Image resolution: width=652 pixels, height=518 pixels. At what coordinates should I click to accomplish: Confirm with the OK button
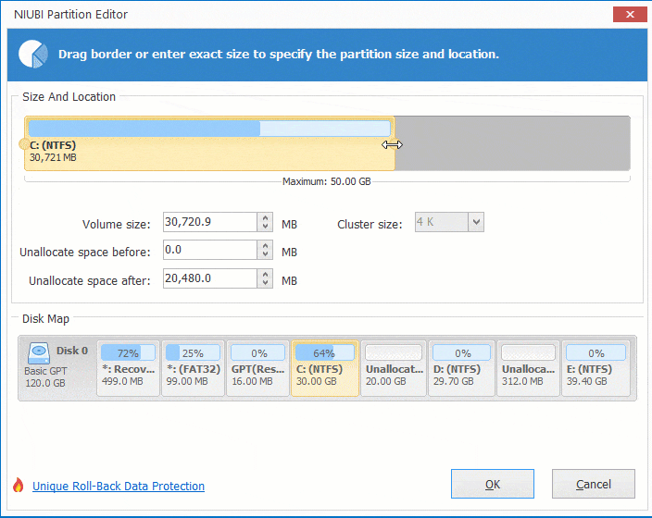493,484
